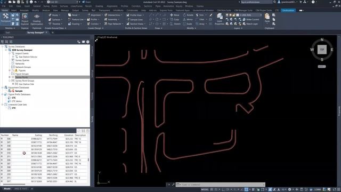The image size is (341, 192).
Task: Switch to the Insert ribbon tab
Action: coord(14,10)
